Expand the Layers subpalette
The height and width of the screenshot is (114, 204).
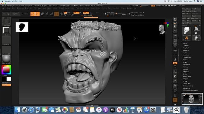tap(185, 53)
